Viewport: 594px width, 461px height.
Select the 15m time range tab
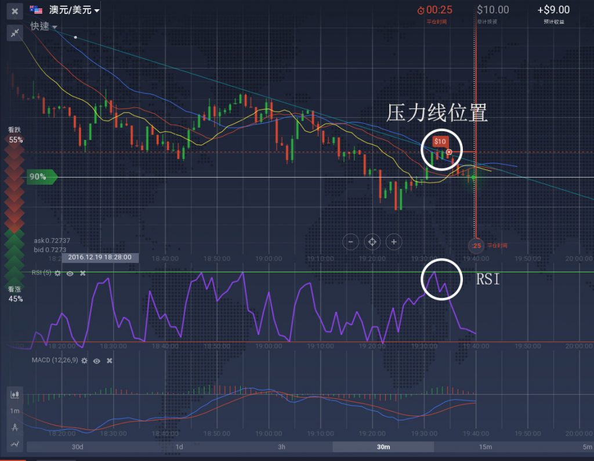[485, 446]
